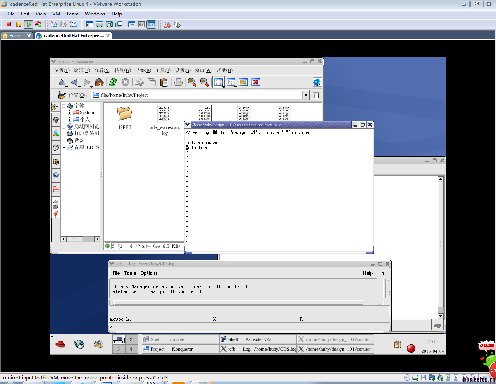Click the sidebar horizontal scrollbar track
This screenshot has width=496, height=384.
point(88,239)
